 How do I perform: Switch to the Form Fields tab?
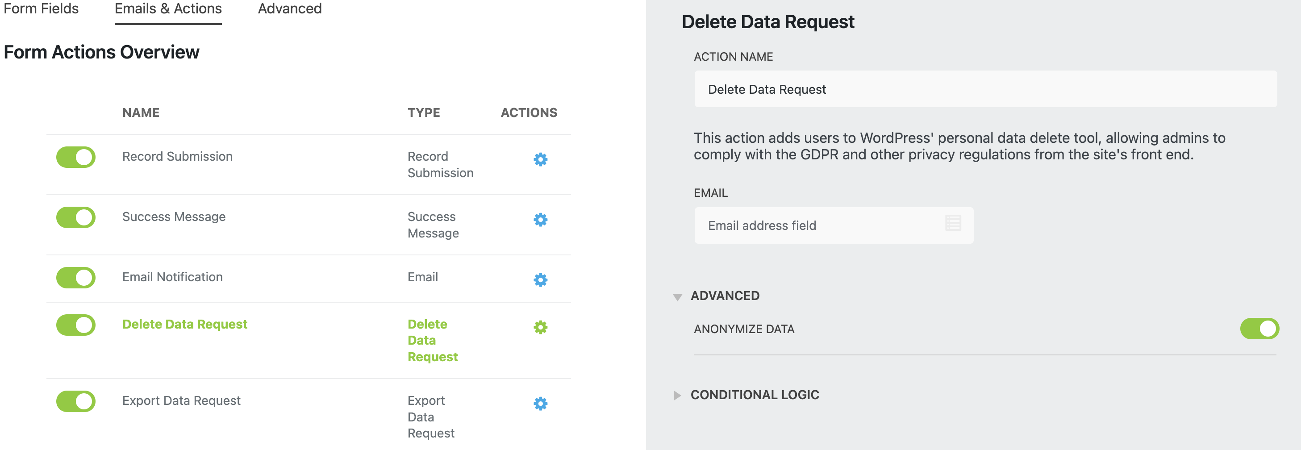pyautogui.click(x=41, y=8)
